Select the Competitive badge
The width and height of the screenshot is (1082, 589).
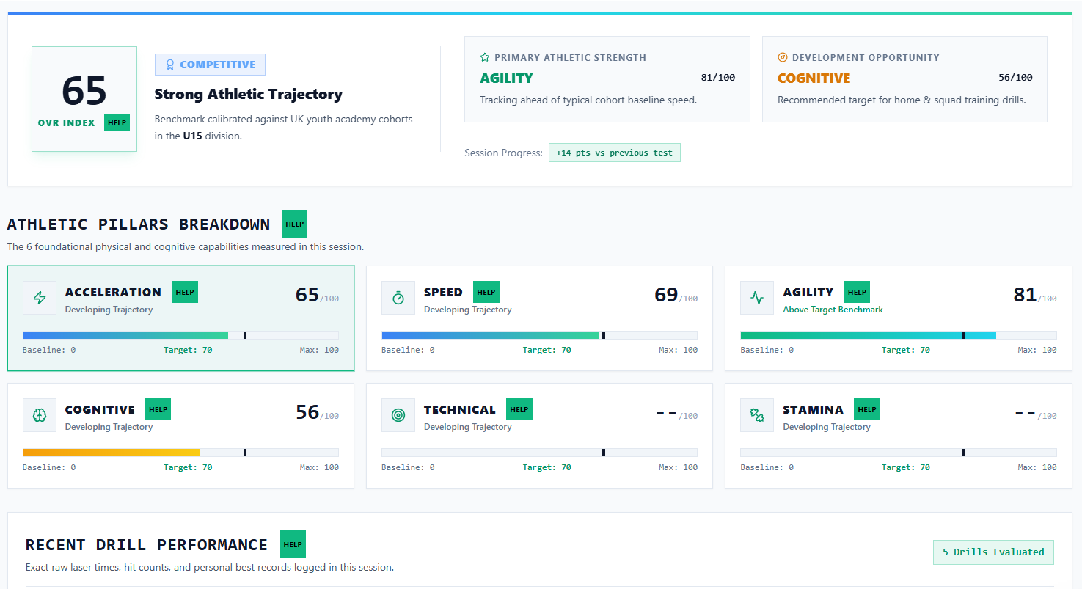(x=210, y=65)
